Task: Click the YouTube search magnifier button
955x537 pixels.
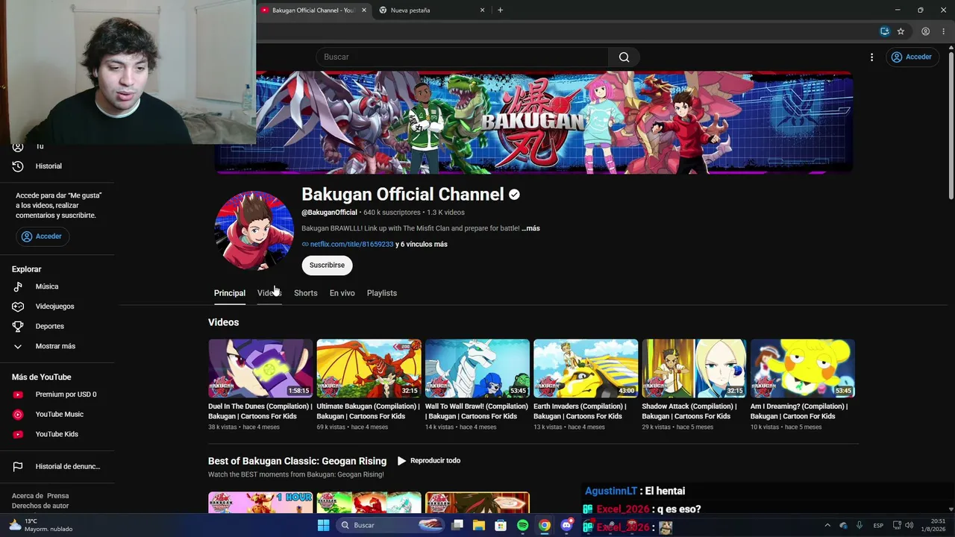Action: pos(624,57)
